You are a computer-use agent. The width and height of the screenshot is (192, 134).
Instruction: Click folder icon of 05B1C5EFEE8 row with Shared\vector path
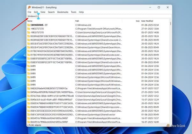click(29, 115)
